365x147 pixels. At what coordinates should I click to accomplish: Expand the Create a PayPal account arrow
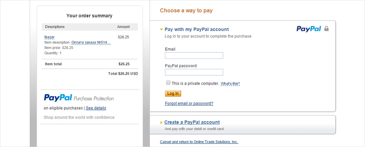click(x=162, y=123)
